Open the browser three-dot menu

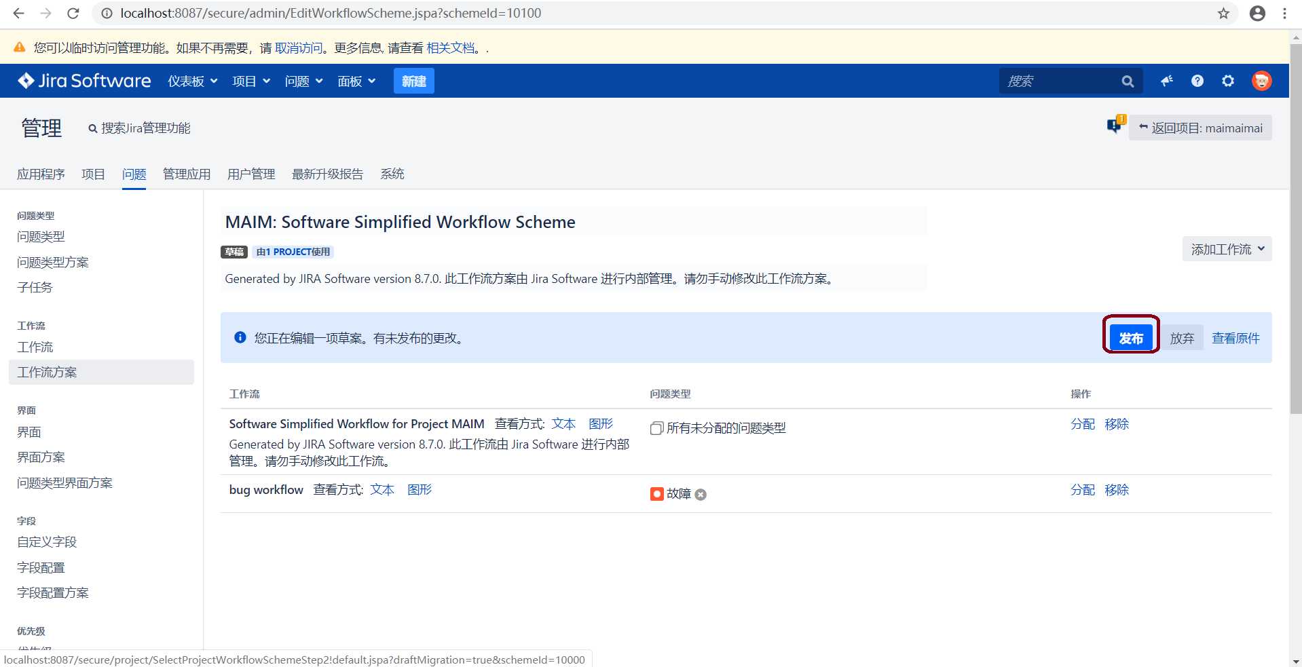1284,13
